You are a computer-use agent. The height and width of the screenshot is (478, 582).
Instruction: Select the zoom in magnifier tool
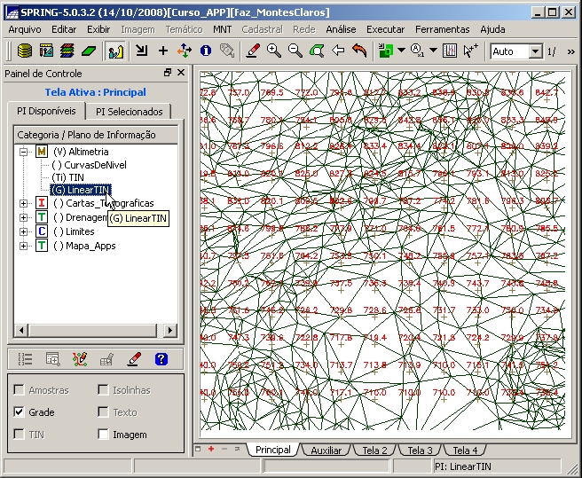click(x=274, y=51)
